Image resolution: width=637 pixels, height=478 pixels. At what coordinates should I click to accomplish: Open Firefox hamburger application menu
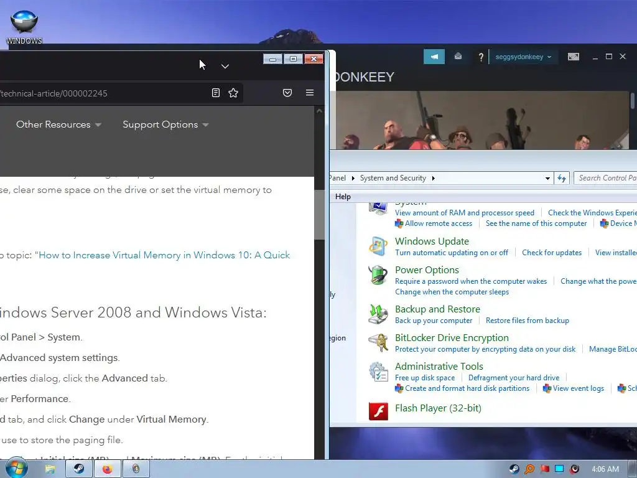[x=310, y=93]
